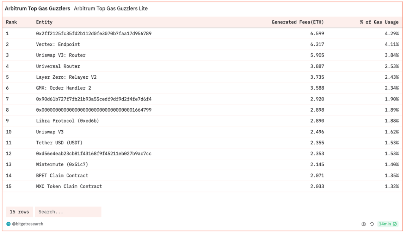The image size is (406, 235).
Task: Click the Layer Zero: Relayer V2 entry
Action: click(66, 77)
